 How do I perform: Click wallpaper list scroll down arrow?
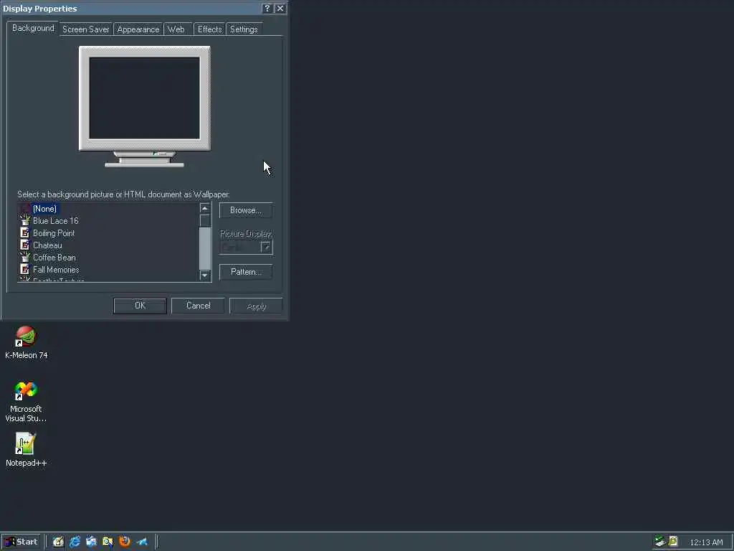pos(204,275)
